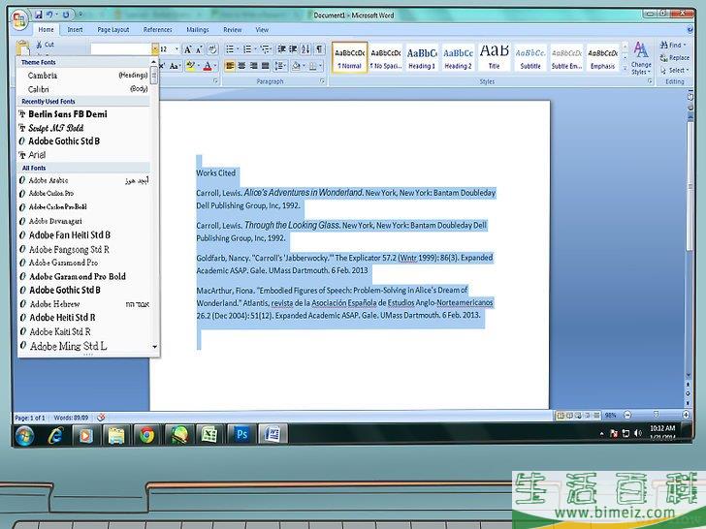Apply the Normal style
This screenshot has height=529, width=706.
349,57
